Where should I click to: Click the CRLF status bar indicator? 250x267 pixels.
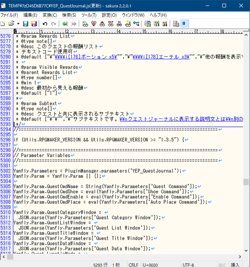133,265
